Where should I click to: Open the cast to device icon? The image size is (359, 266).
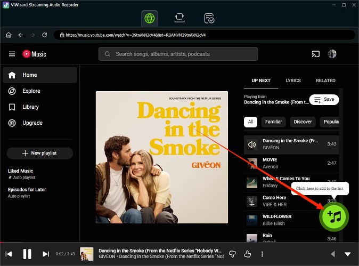(315, 54)
